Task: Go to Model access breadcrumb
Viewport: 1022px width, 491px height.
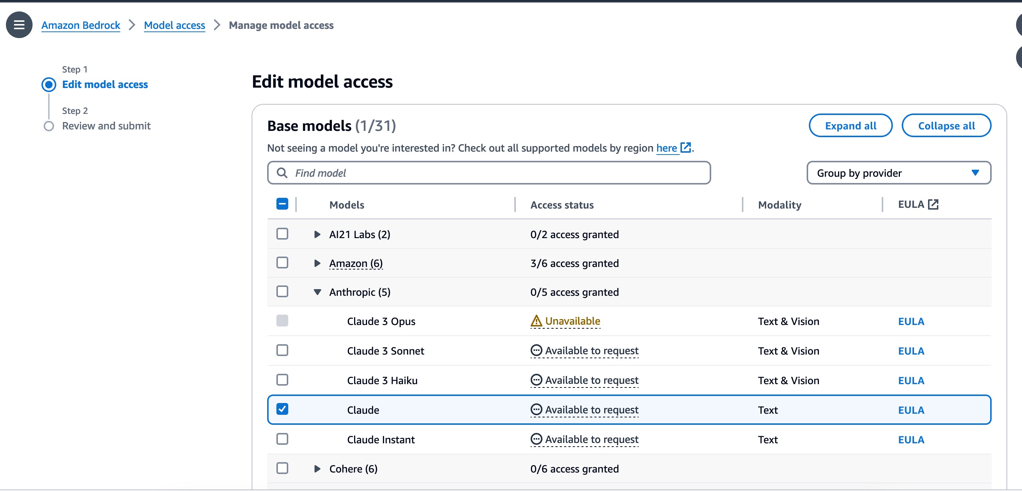Action: coord(174,26)
